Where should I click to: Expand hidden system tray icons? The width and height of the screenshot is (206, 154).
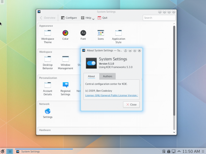[179, 151]
